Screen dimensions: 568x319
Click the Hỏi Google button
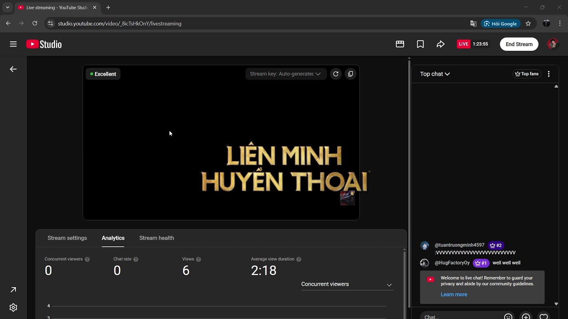pyautogui.click(x=500, y=23)
